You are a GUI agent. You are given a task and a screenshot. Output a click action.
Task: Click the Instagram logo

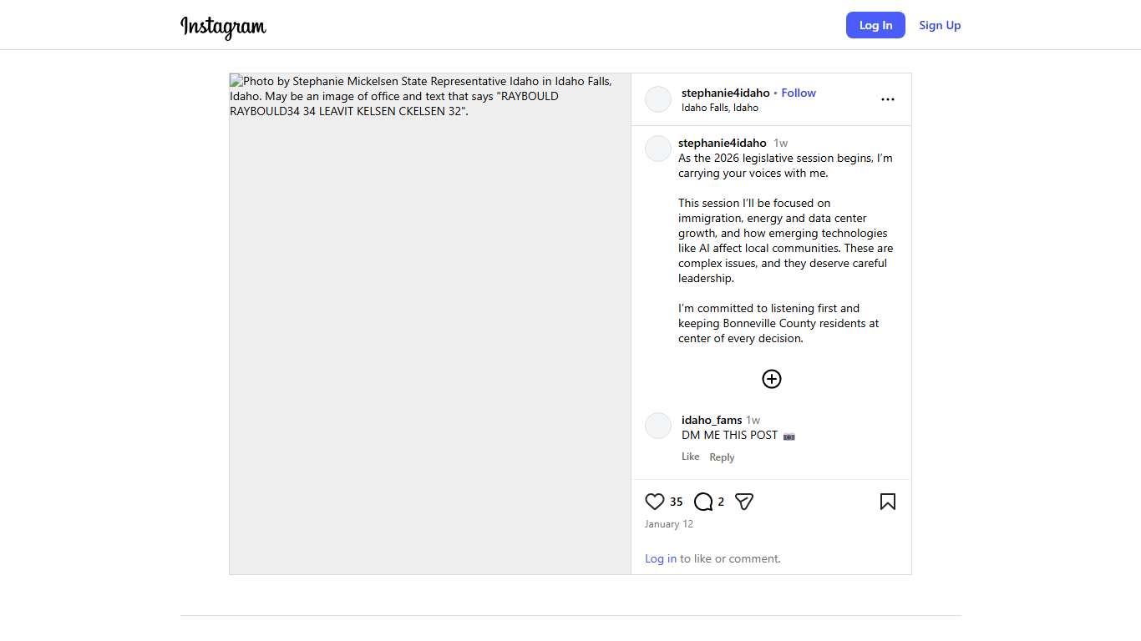point(223,27)
